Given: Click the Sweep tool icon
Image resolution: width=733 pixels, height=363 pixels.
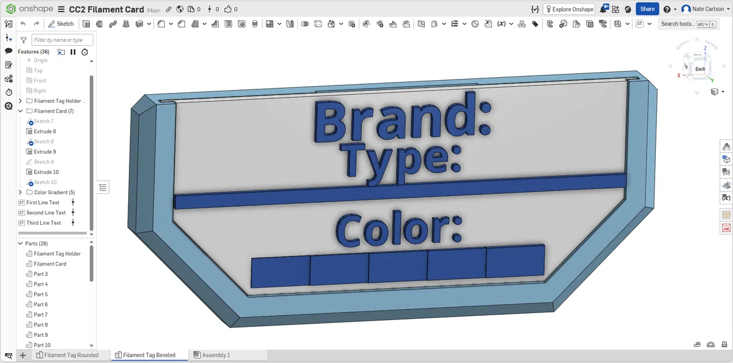Looking at the screenshot, I should pyautogui.click(x=113, y=24).
